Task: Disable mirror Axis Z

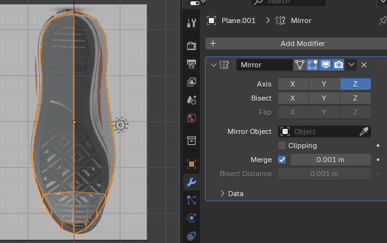Action: click(x=356, y=84)
